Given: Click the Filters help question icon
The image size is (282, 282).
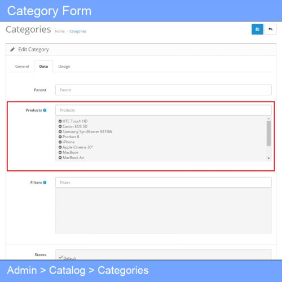Looking at the screenshot, I should [x=45, y=182].
